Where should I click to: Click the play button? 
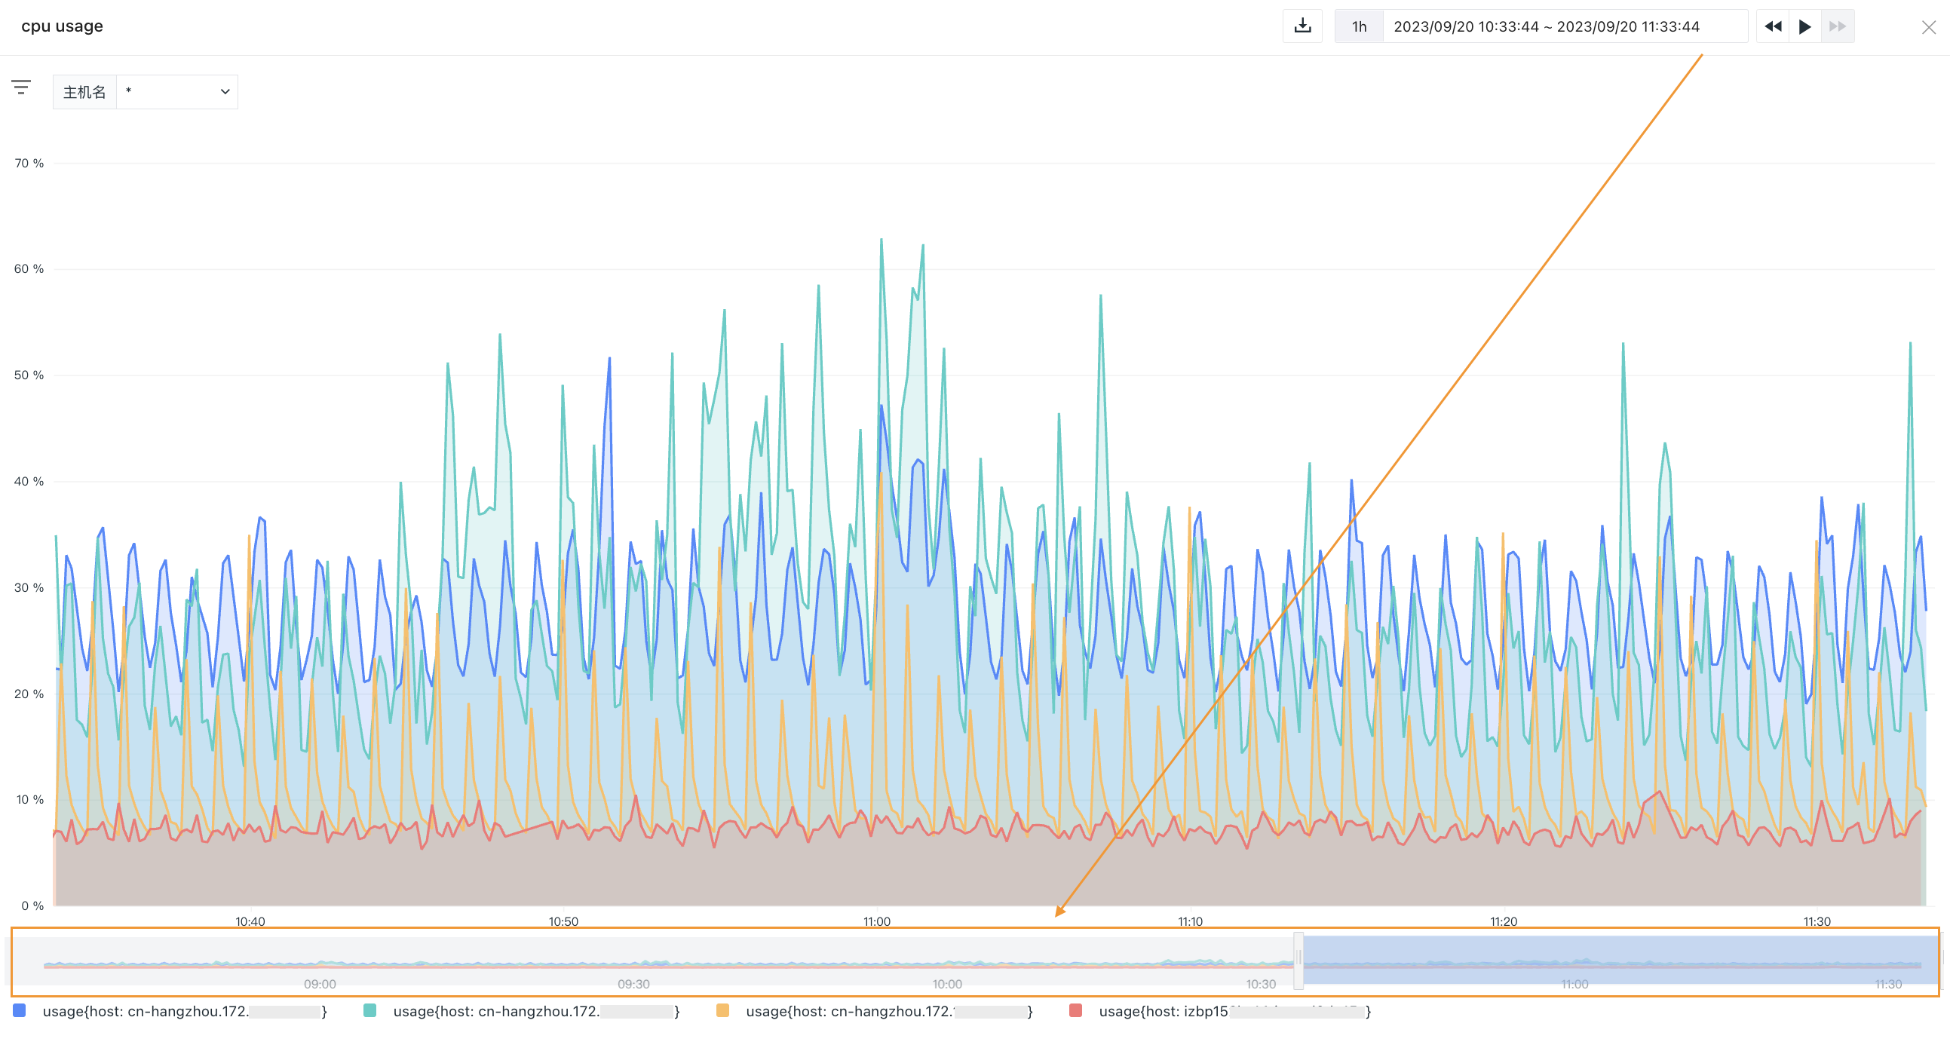tap(1805, 26)
